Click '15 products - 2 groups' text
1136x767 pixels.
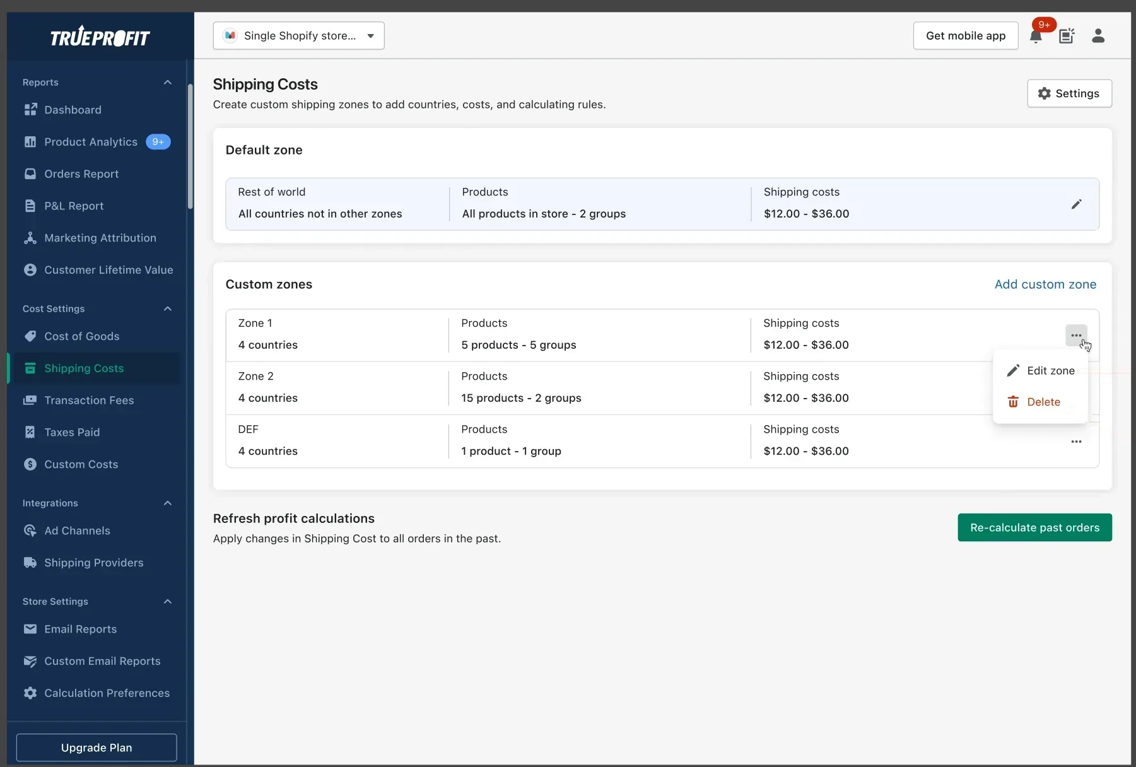[521, 398]
